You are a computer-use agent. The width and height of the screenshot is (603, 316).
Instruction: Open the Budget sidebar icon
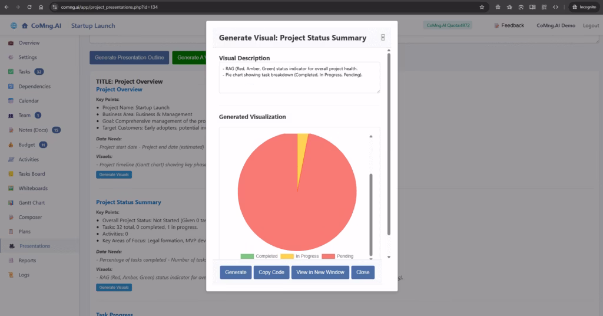(12, 145)
